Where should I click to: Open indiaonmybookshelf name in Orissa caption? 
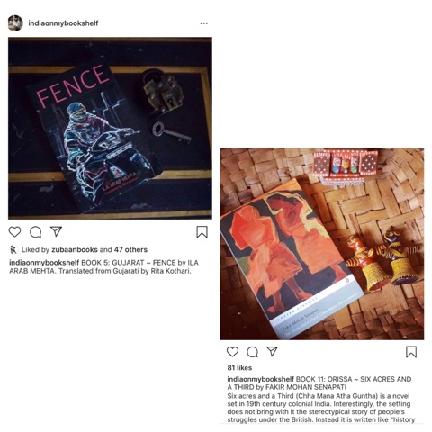260,379
